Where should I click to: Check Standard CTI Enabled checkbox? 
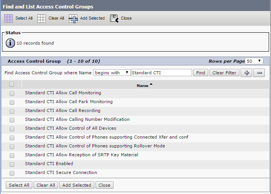point(12,164)
